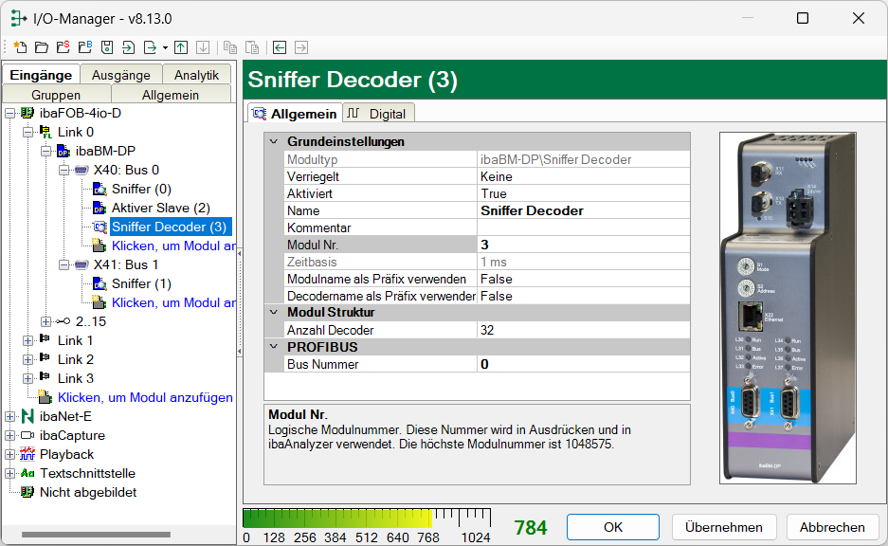The width and height of the screenshot is (888, 546).
Task: Expand the Link 2 node
Action: click(27, 359)
